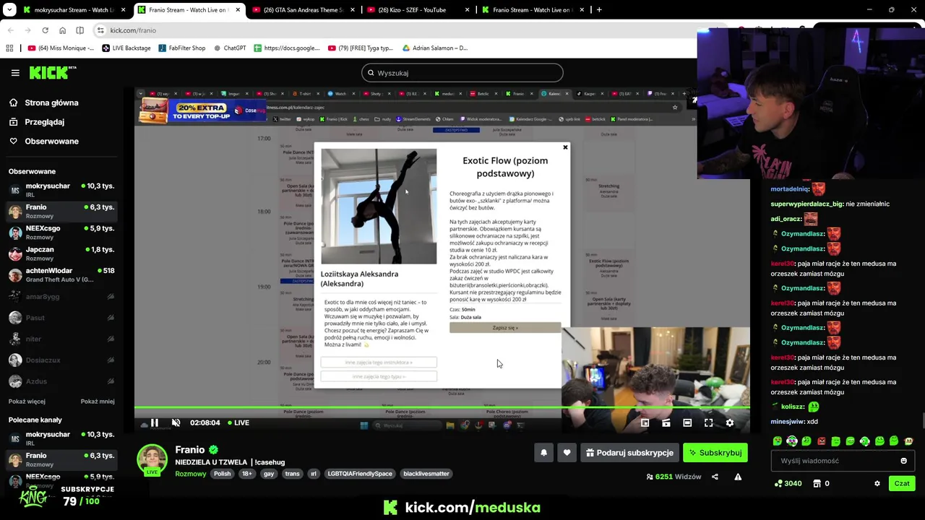Open mokrysuchar channel under Obserwowane
The width and height of the screenshot is (925, 520).
61,190
